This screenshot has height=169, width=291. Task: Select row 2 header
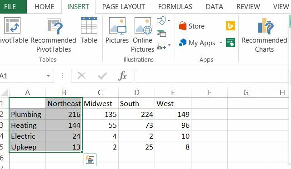[4, 114]
